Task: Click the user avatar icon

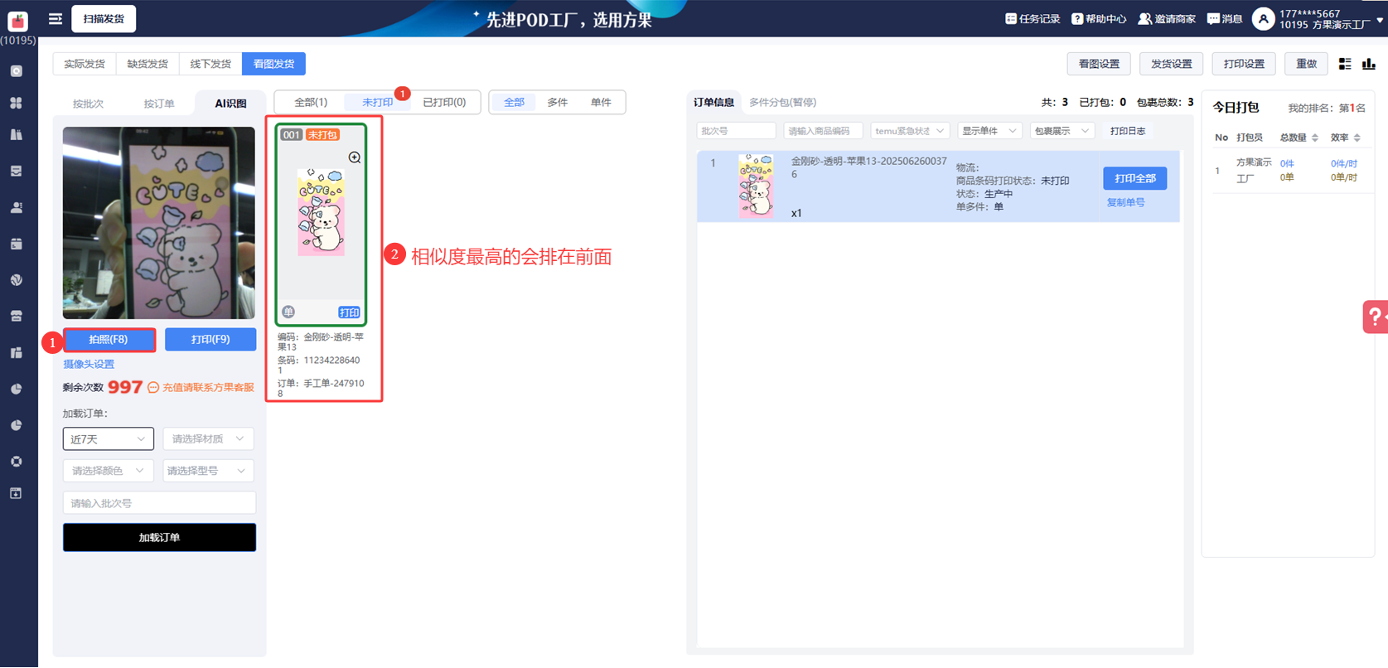Action: (1263, 19)
